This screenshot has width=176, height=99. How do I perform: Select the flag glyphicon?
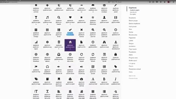[36, 67]
